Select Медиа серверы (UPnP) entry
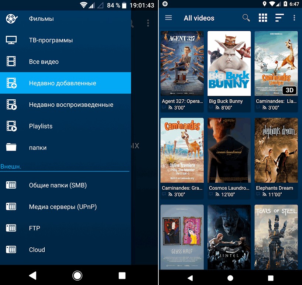302x285 pixels. coord(65,206)
